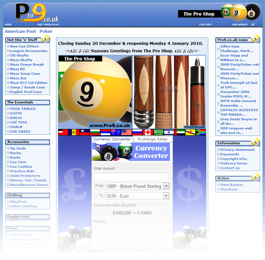Click the yellow 9 ball in the header
The height and width of the screenshot is (260, 265).
click(x=238, y=13)
